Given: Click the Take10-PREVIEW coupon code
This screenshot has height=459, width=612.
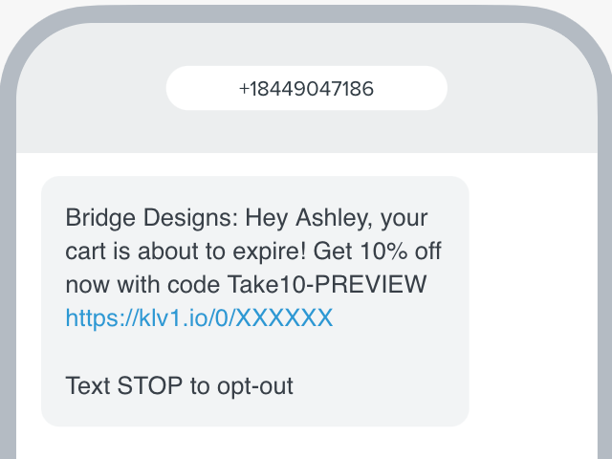Looking at the screenshot, I should coord(327,285).
